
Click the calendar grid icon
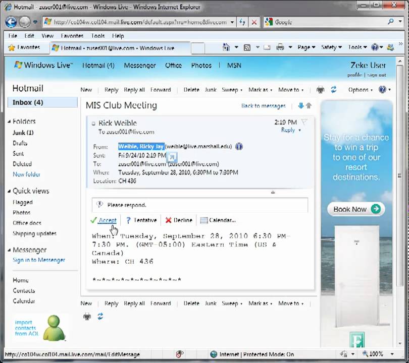[203, 220]
